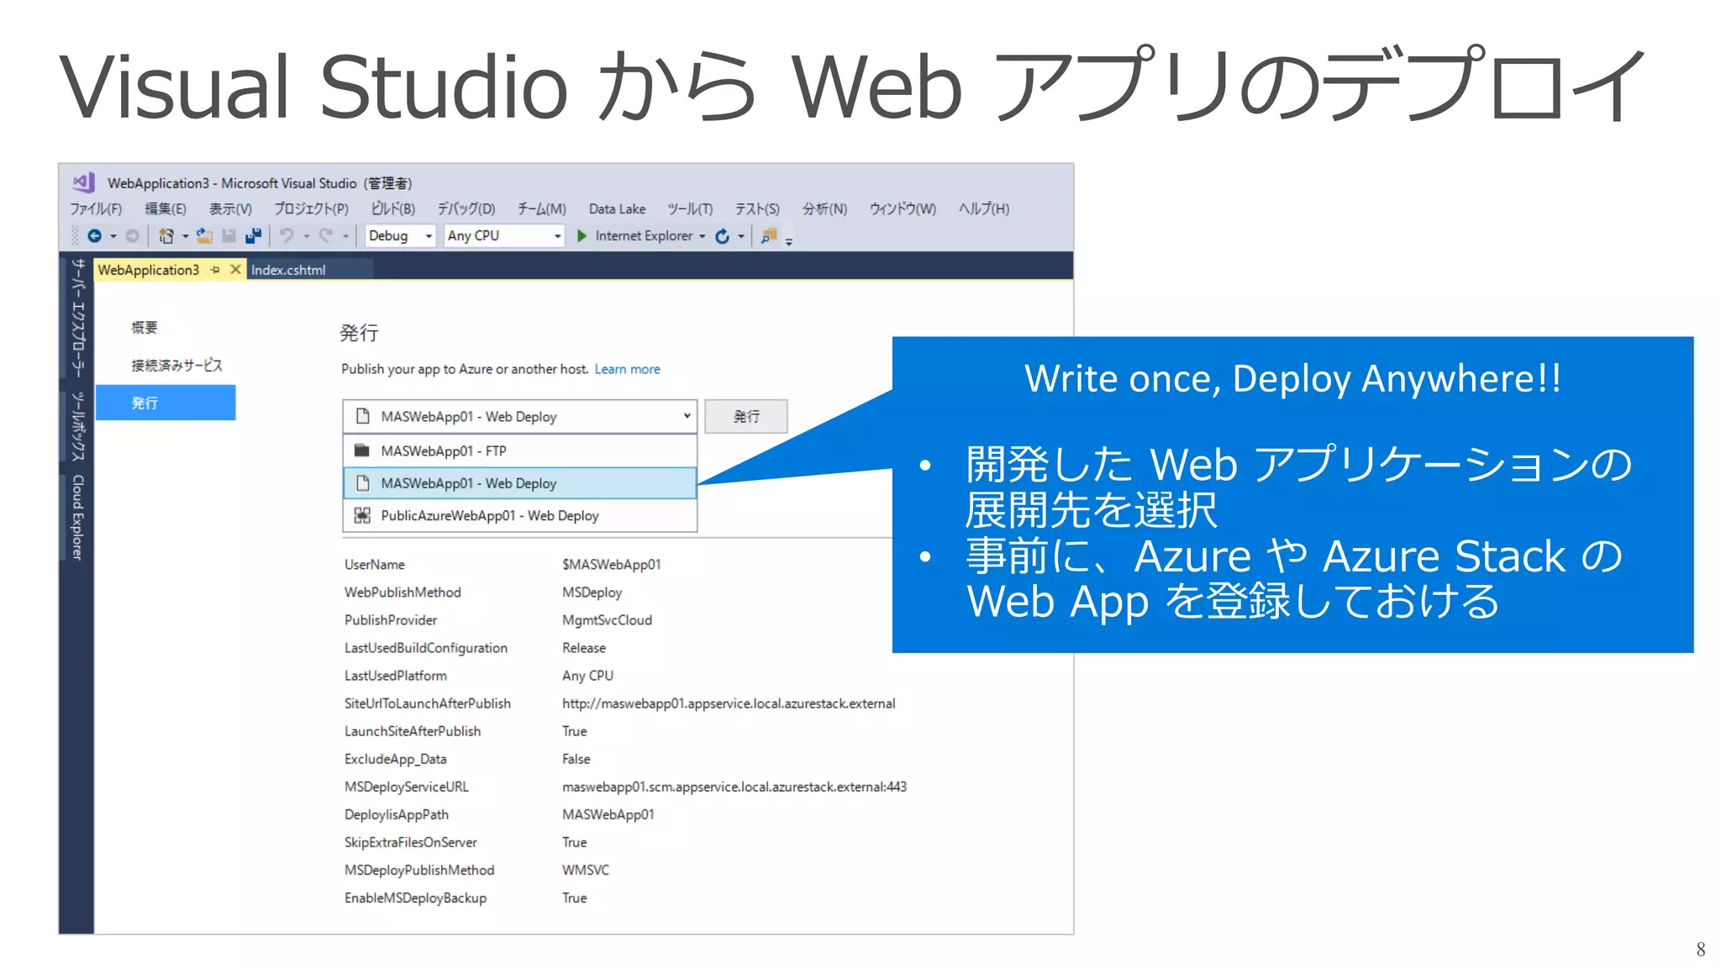Follow the Learn more link
The height and width of the screenshot is (969, 1721).
coord(627,369)
